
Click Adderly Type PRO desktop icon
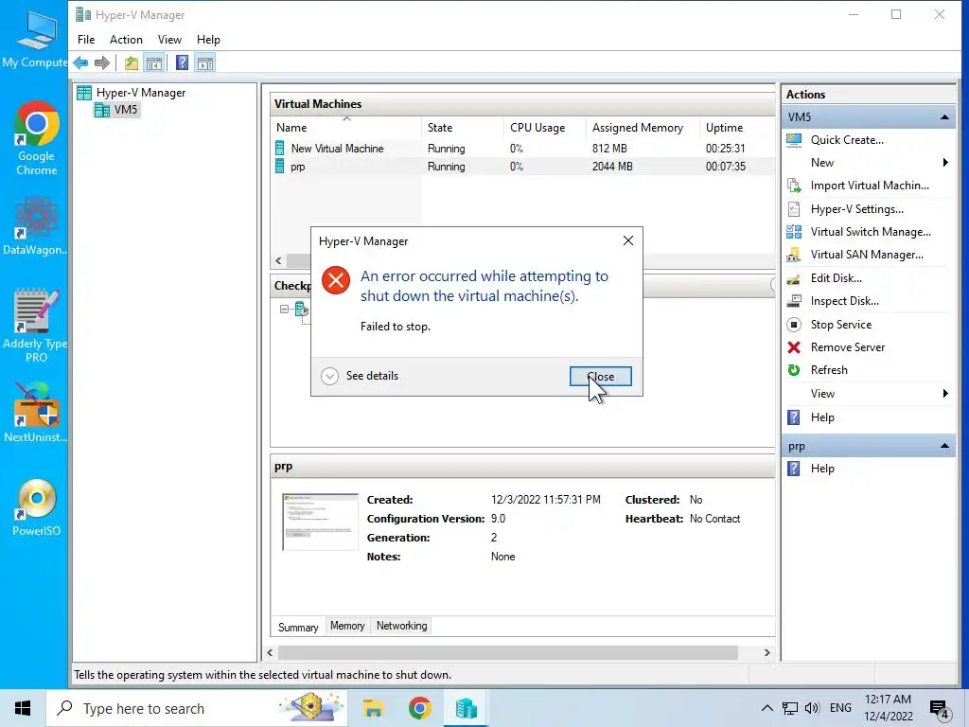(x=35, y=326)
